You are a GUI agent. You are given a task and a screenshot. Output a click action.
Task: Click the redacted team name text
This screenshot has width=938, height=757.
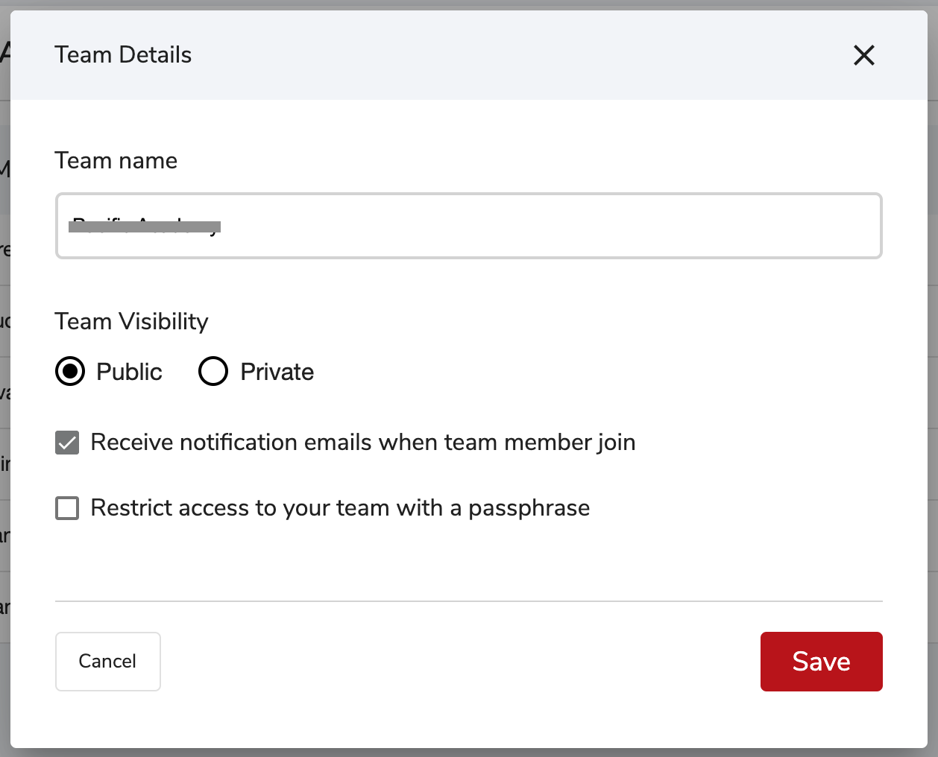click(x=145, y=227)
